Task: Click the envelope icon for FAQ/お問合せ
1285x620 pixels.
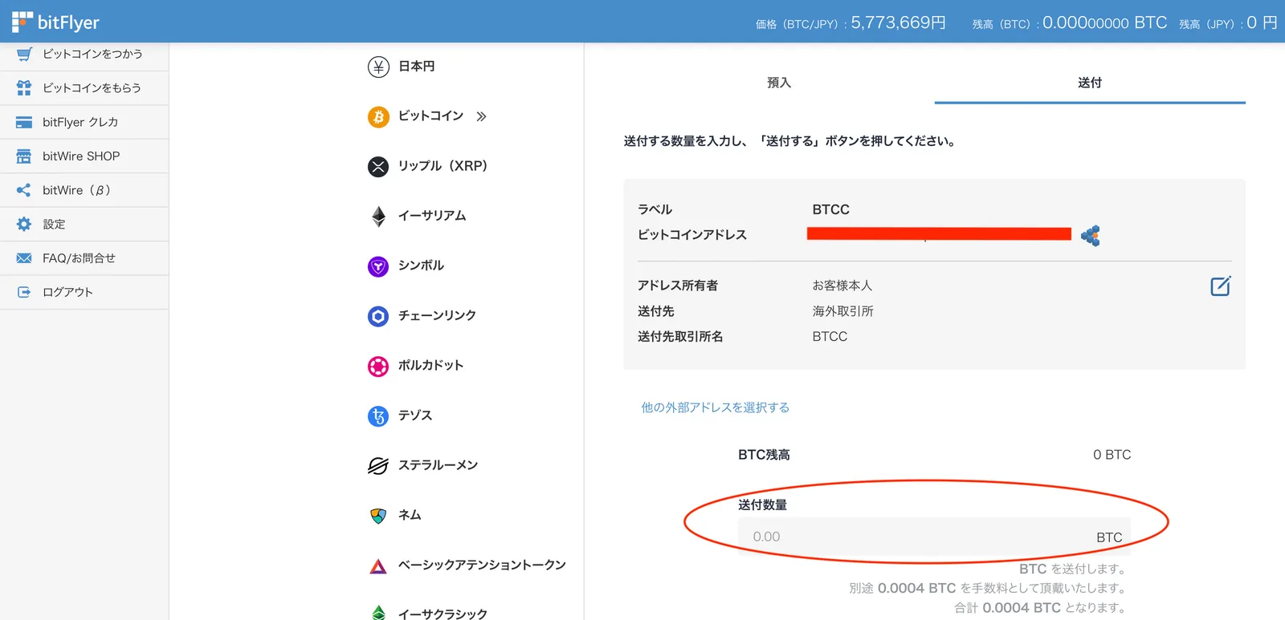Action: tap(24, 258)
